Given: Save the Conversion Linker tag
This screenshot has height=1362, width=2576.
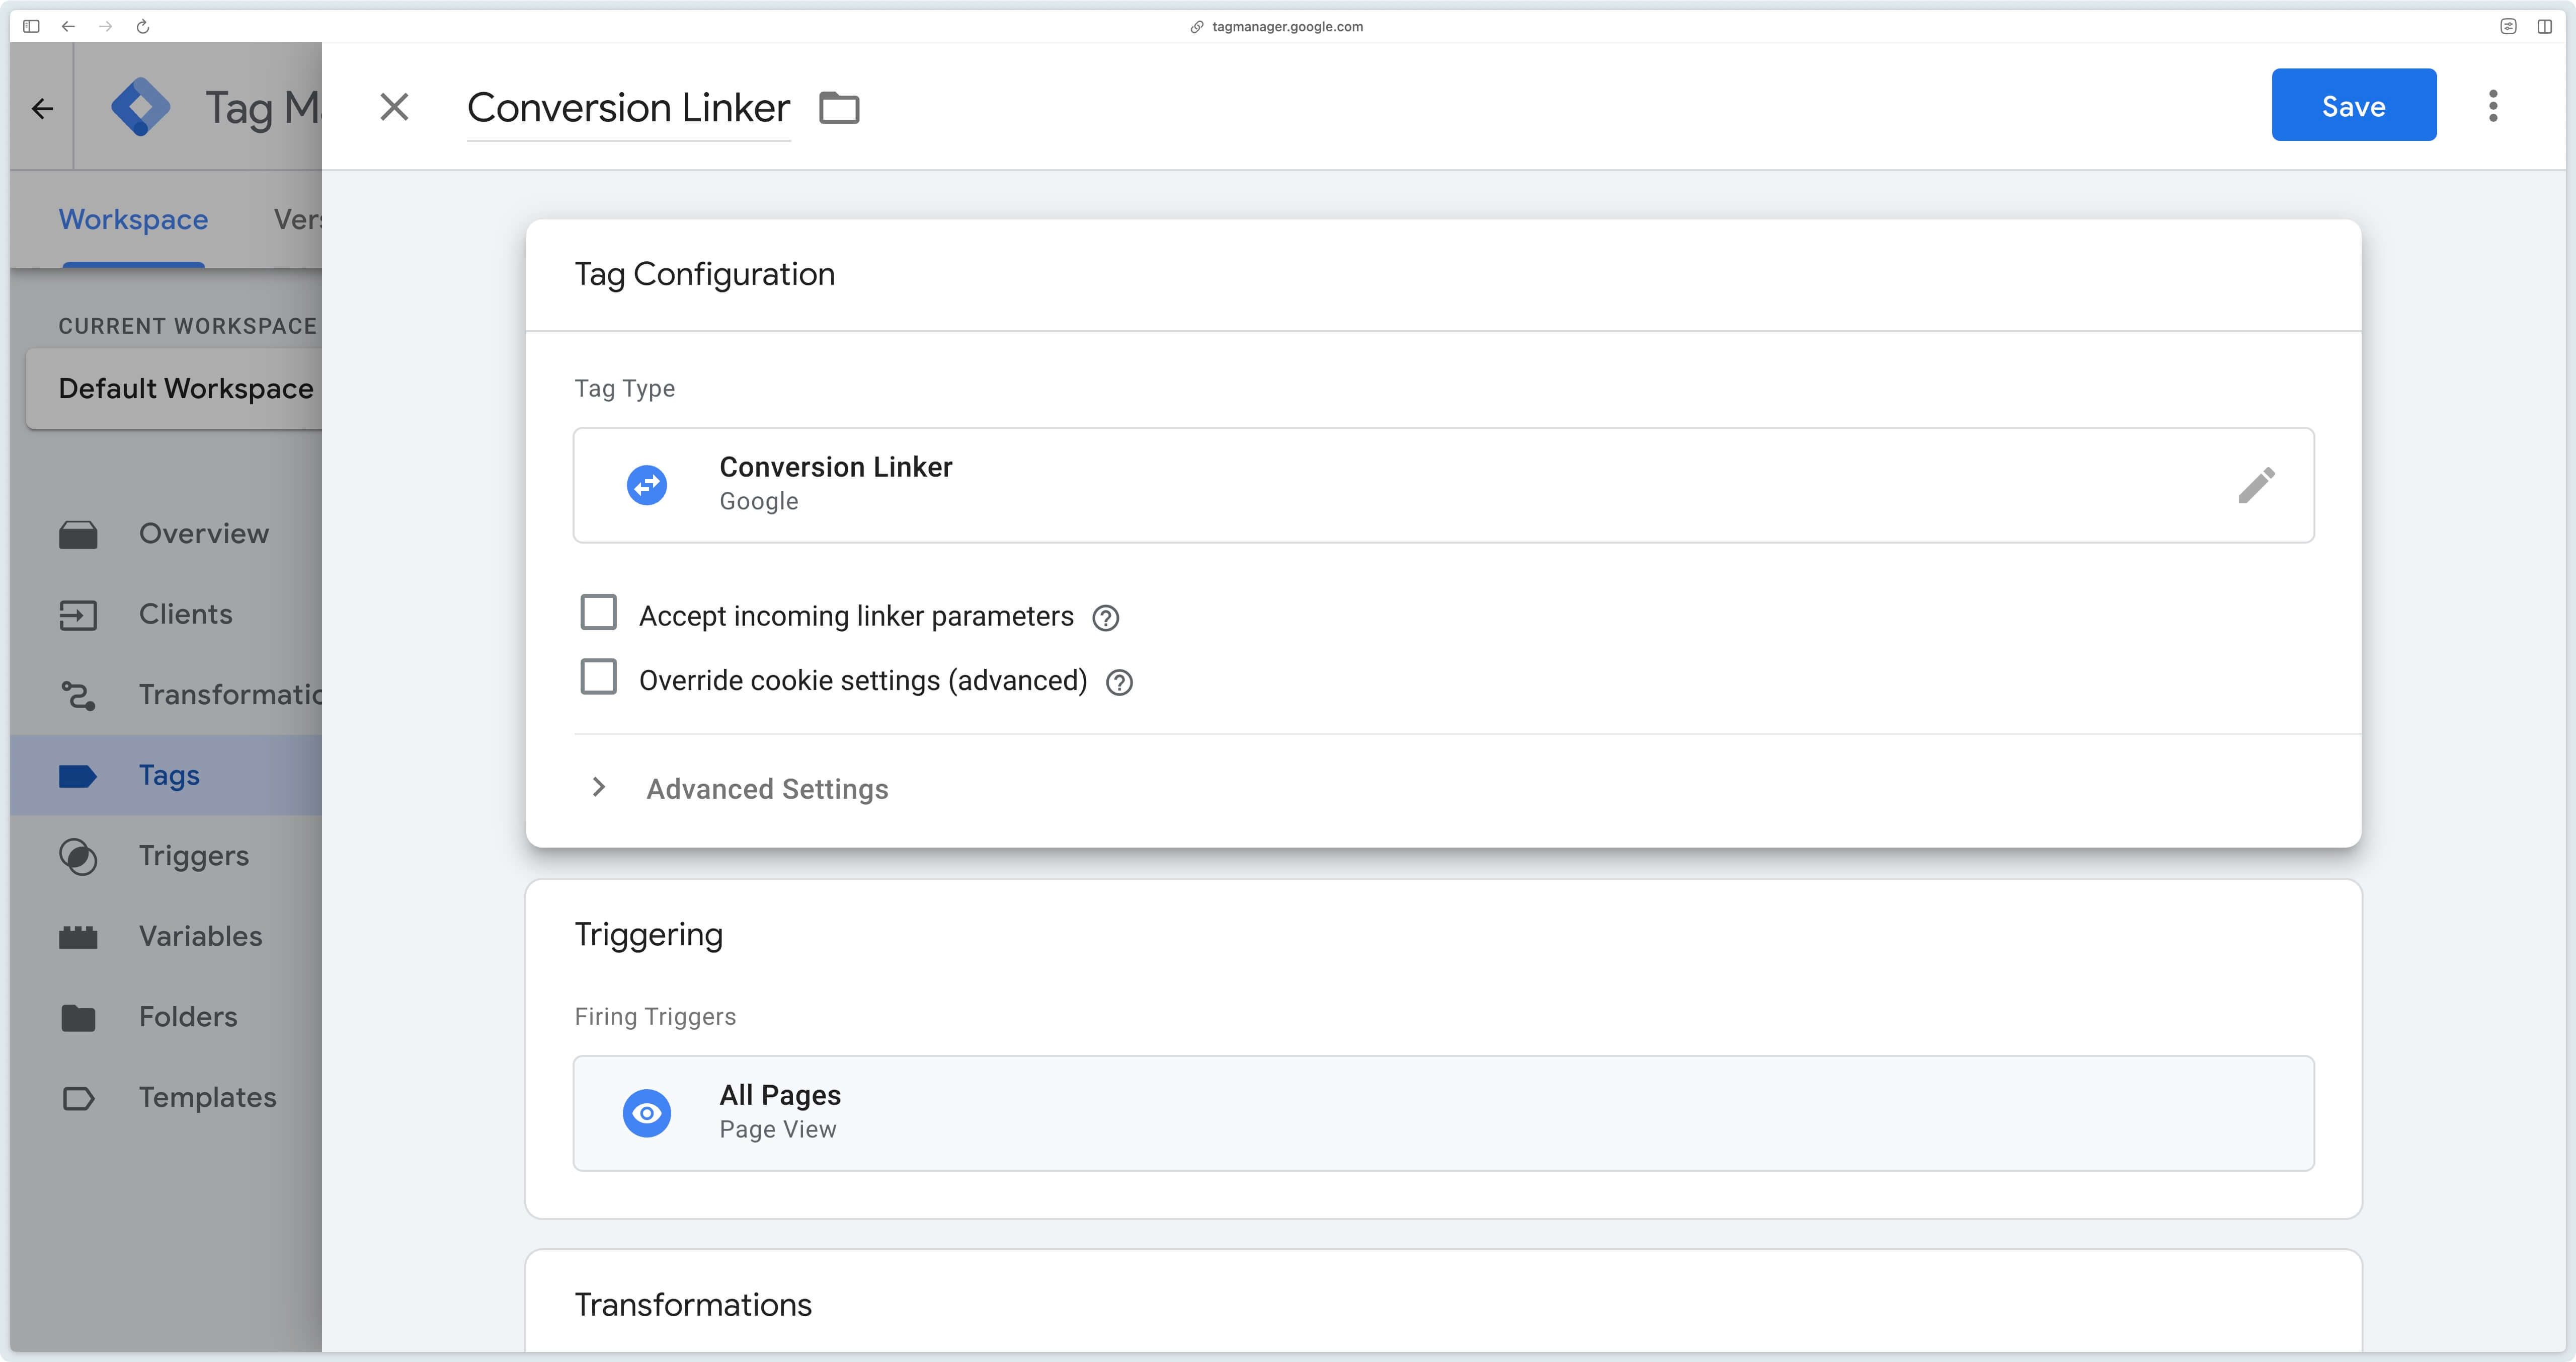Looking at the screenshot, I should point(2353,105).
